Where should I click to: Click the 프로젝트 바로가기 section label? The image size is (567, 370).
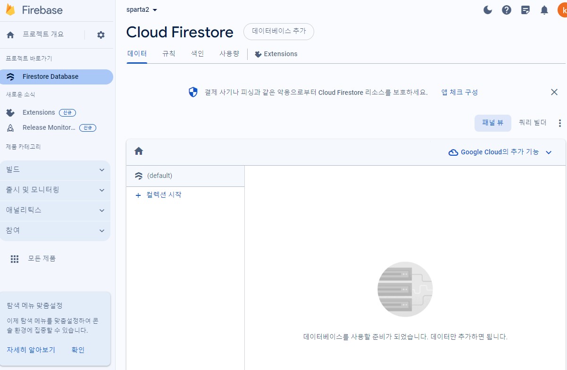point(29,59)
